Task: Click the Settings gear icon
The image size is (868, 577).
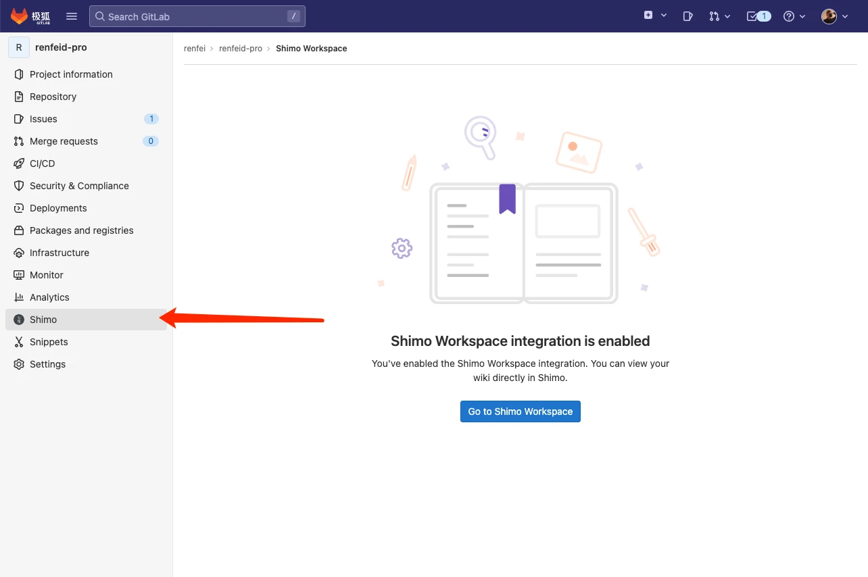Action: click(19, 364)
